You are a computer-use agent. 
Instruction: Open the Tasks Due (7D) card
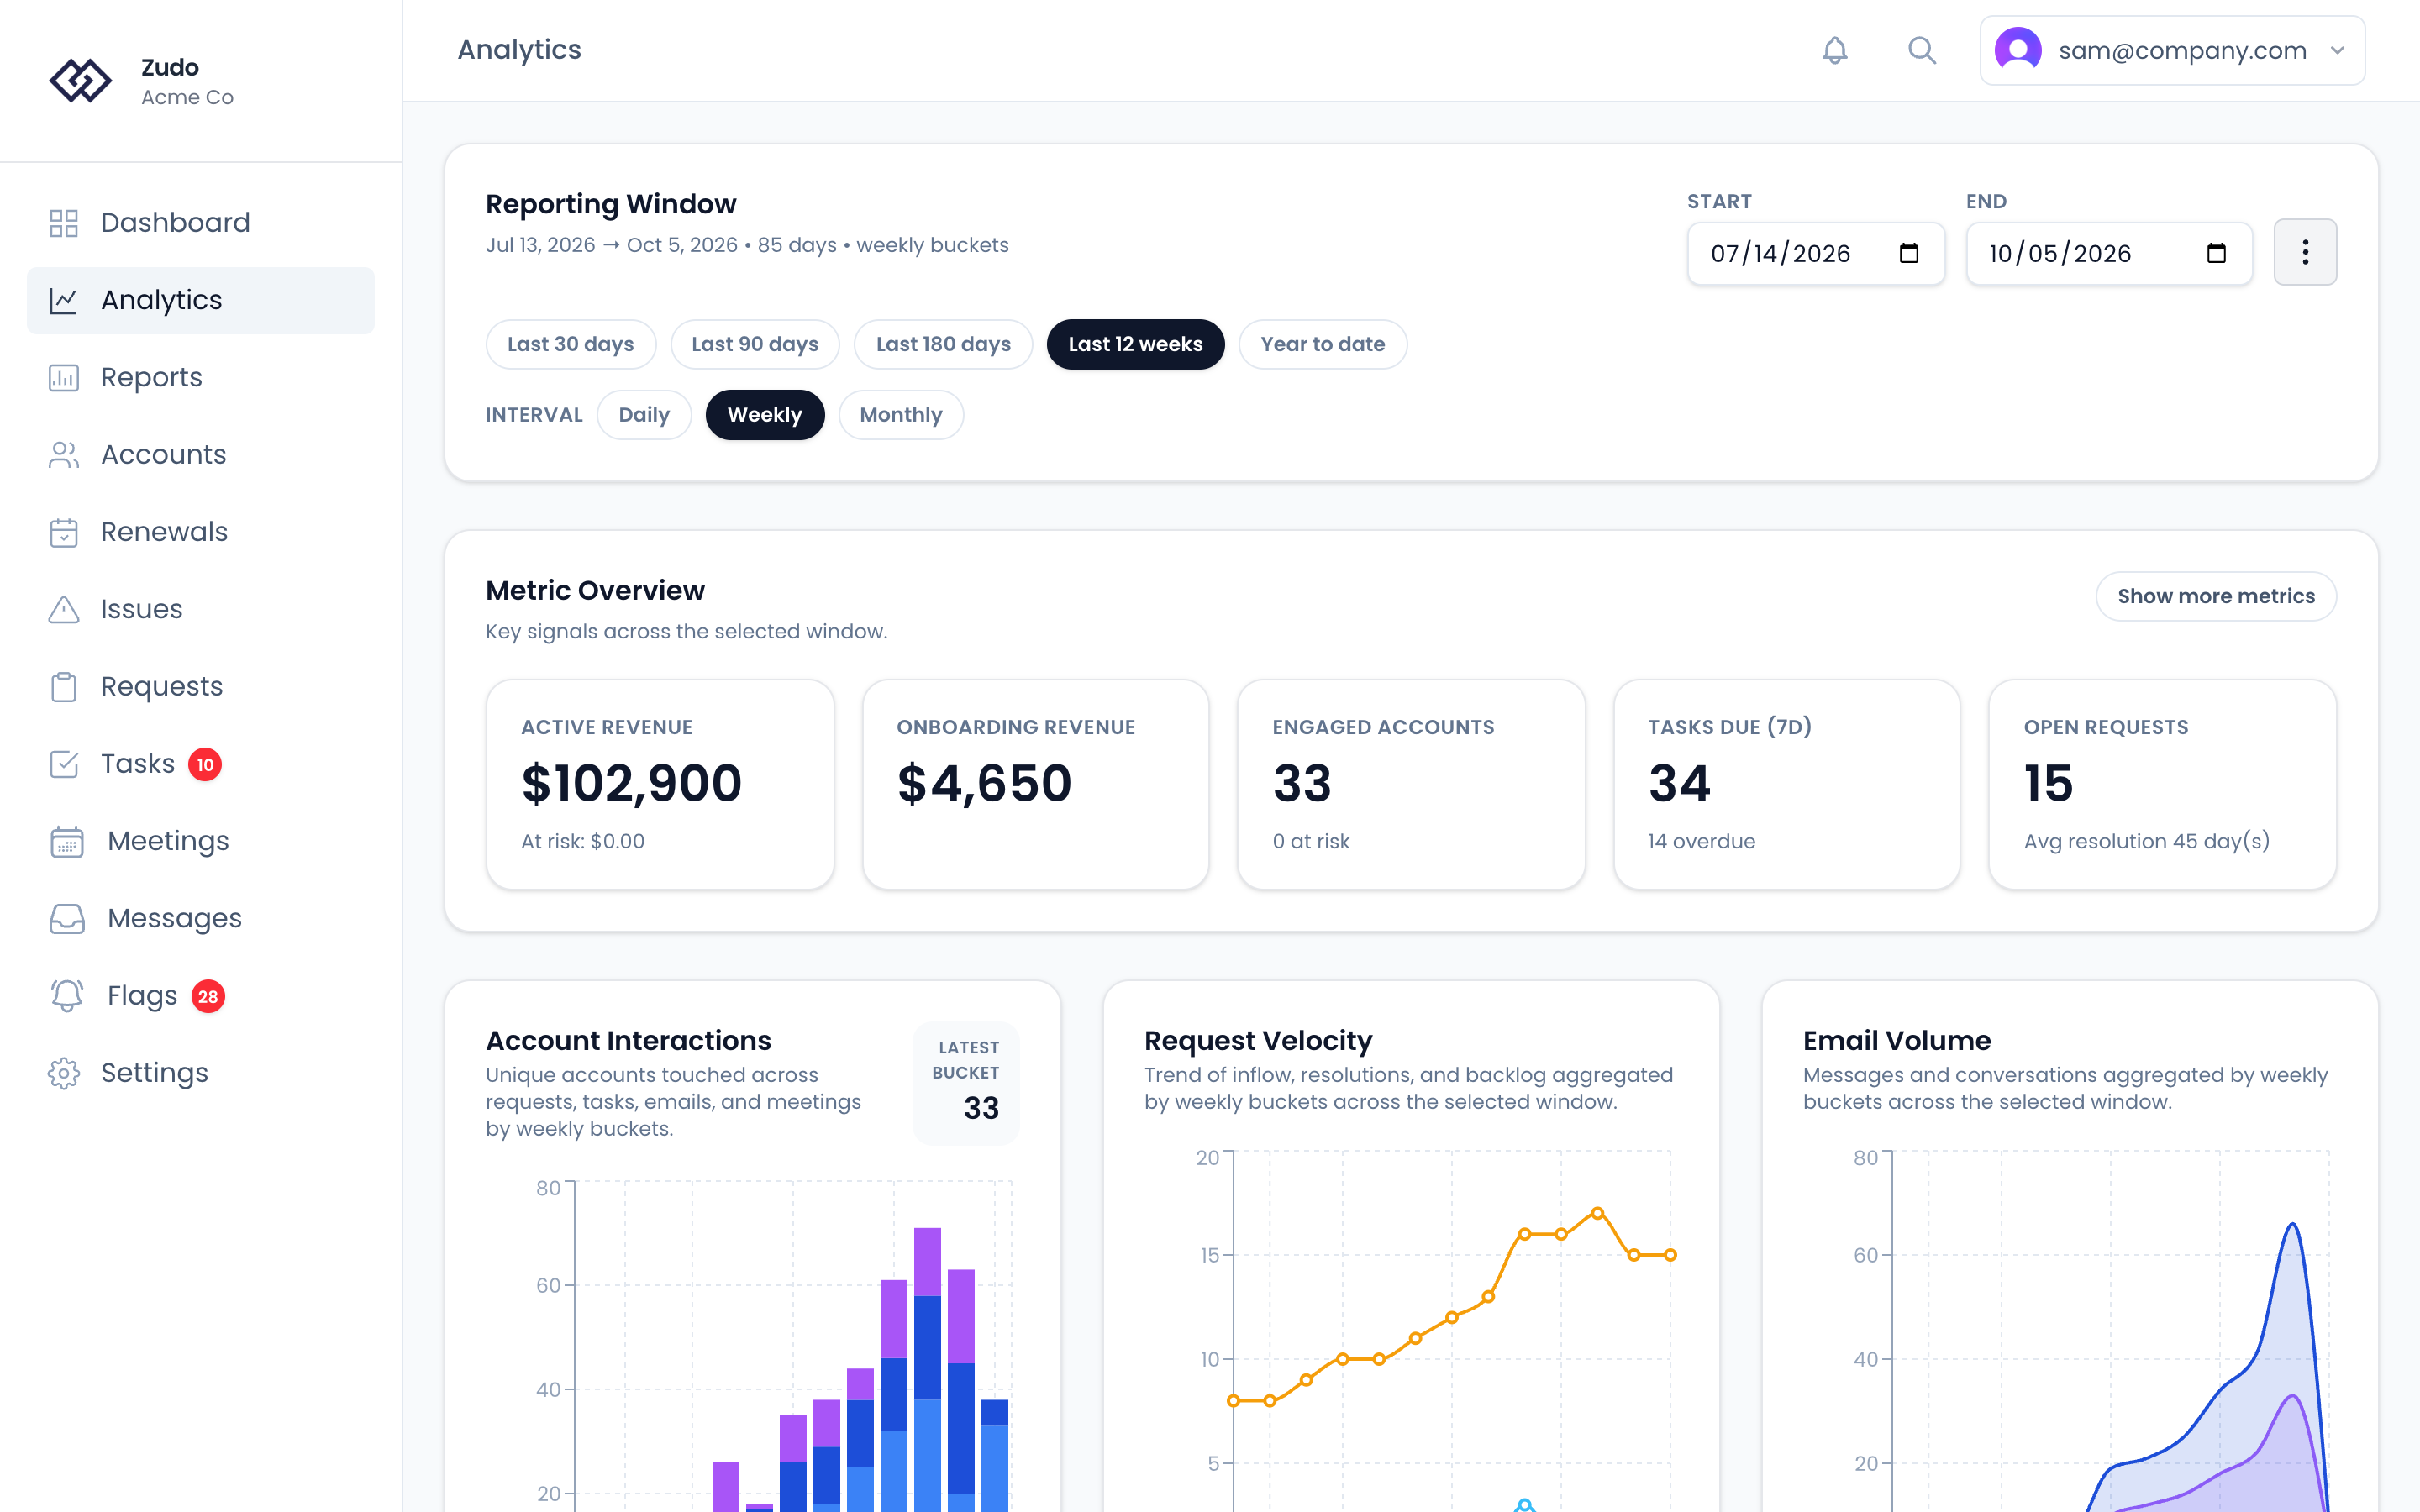1787,785
